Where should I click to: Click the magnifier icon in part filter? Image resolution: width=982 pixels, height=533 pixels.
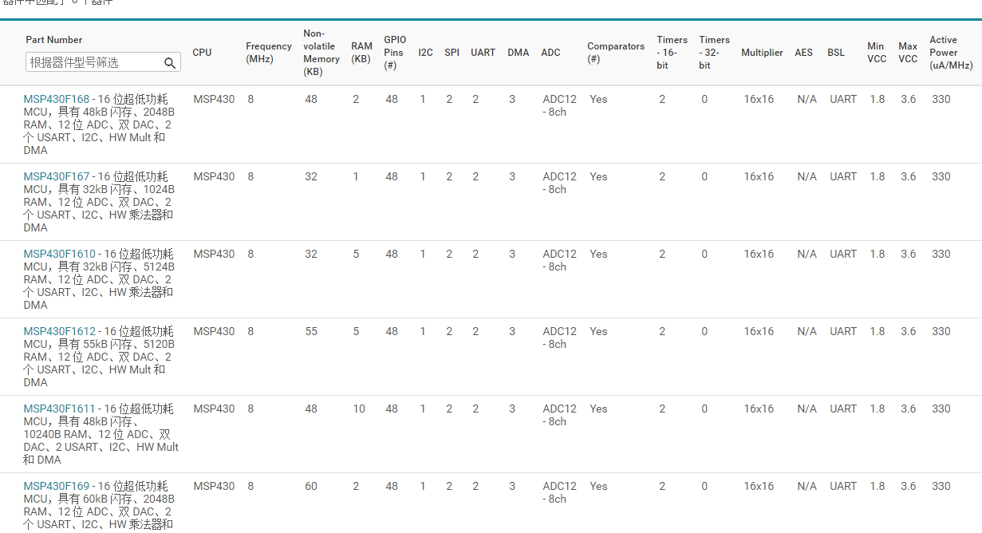pyautogui.click(x=170, y=62)
